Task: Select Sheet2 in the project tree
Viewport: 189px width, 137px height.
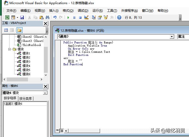Action: [30, 37]
